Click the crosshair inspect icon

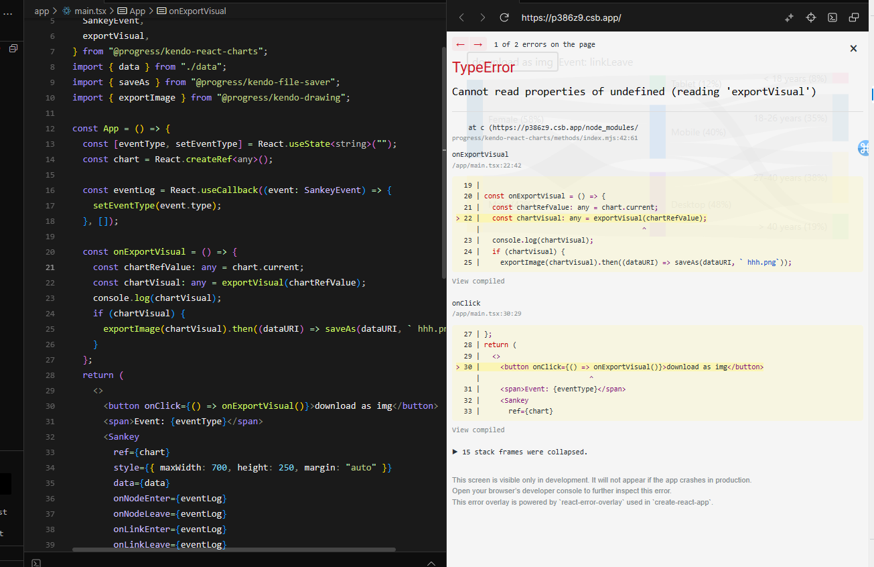810,17
